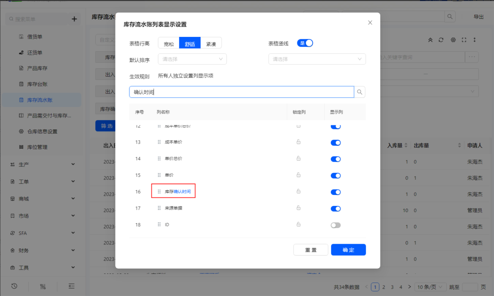Click the plus icon beside menu search

tap(74, 19)
